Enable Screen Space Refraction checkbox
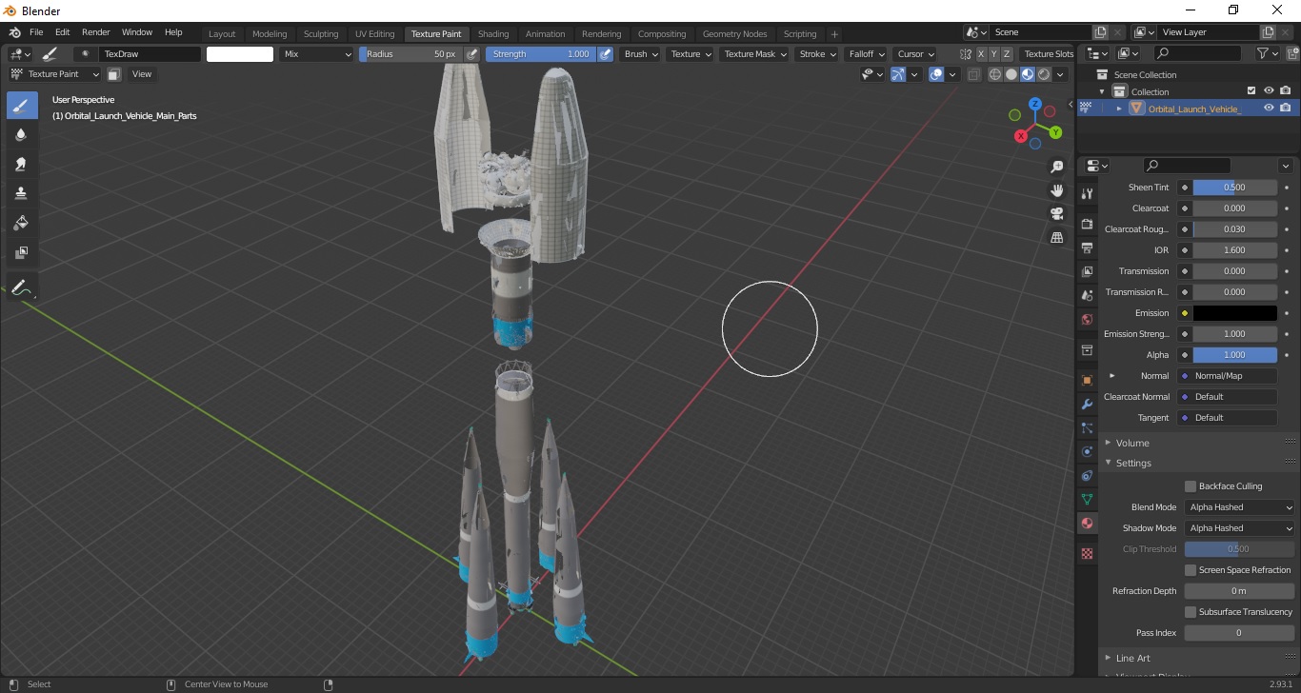 coord(1191,570)
